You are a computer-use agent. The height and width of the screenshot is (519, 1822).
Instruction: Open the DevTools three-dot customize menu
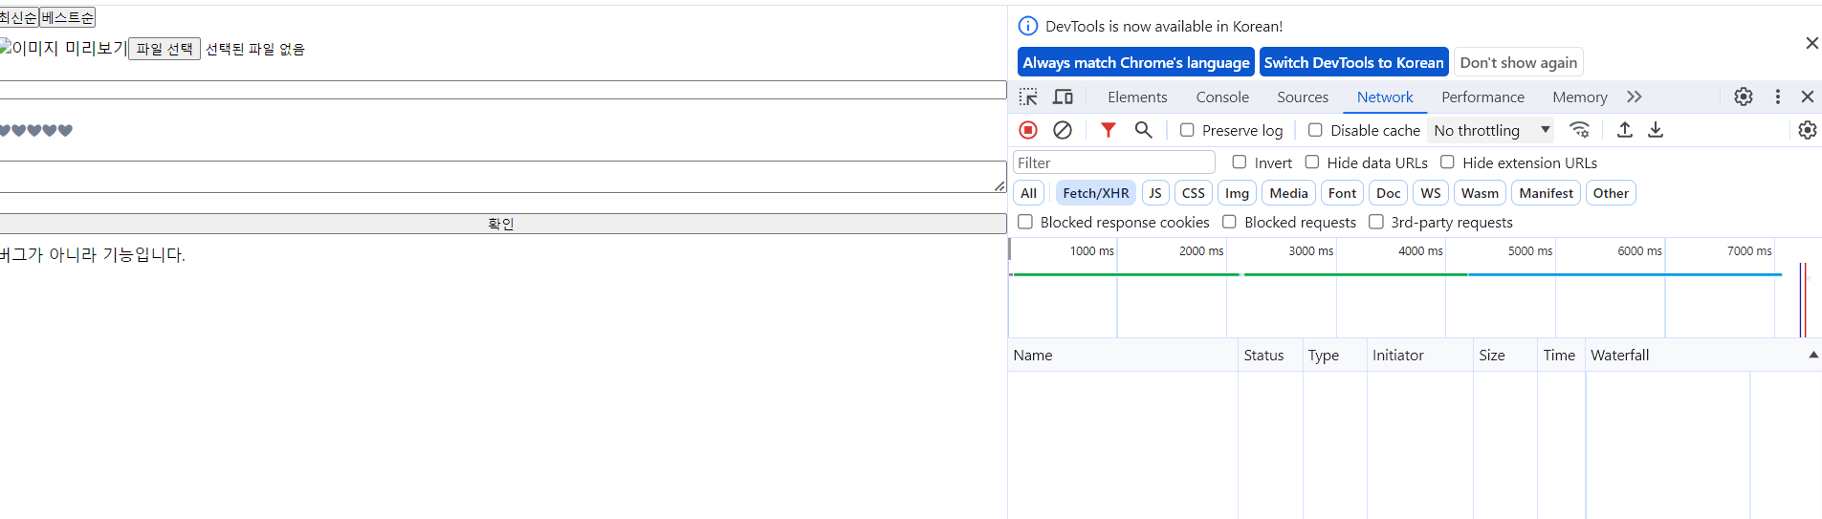(1778, 97)
